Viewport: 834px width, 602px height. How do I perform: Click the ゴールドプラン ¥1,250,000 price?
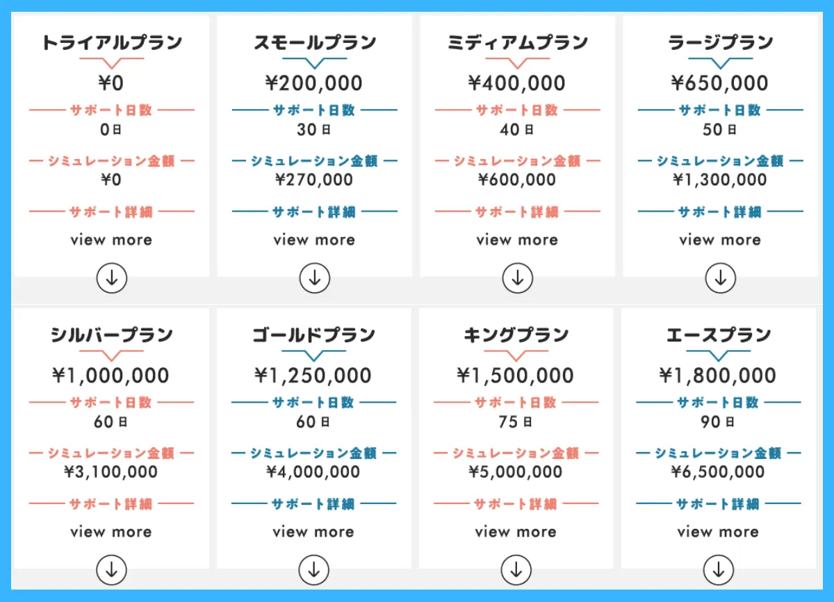coord(313,376)
